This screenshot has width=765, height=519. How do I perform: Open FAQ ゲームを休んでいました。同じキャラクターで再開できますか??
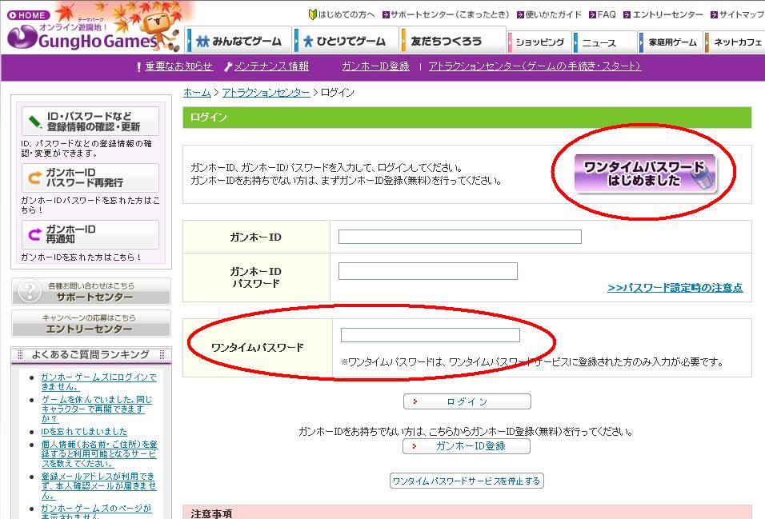96,409
